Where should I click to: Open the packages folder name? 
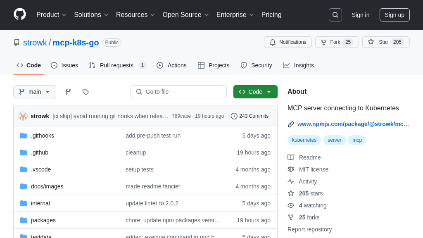click(43, 220)
